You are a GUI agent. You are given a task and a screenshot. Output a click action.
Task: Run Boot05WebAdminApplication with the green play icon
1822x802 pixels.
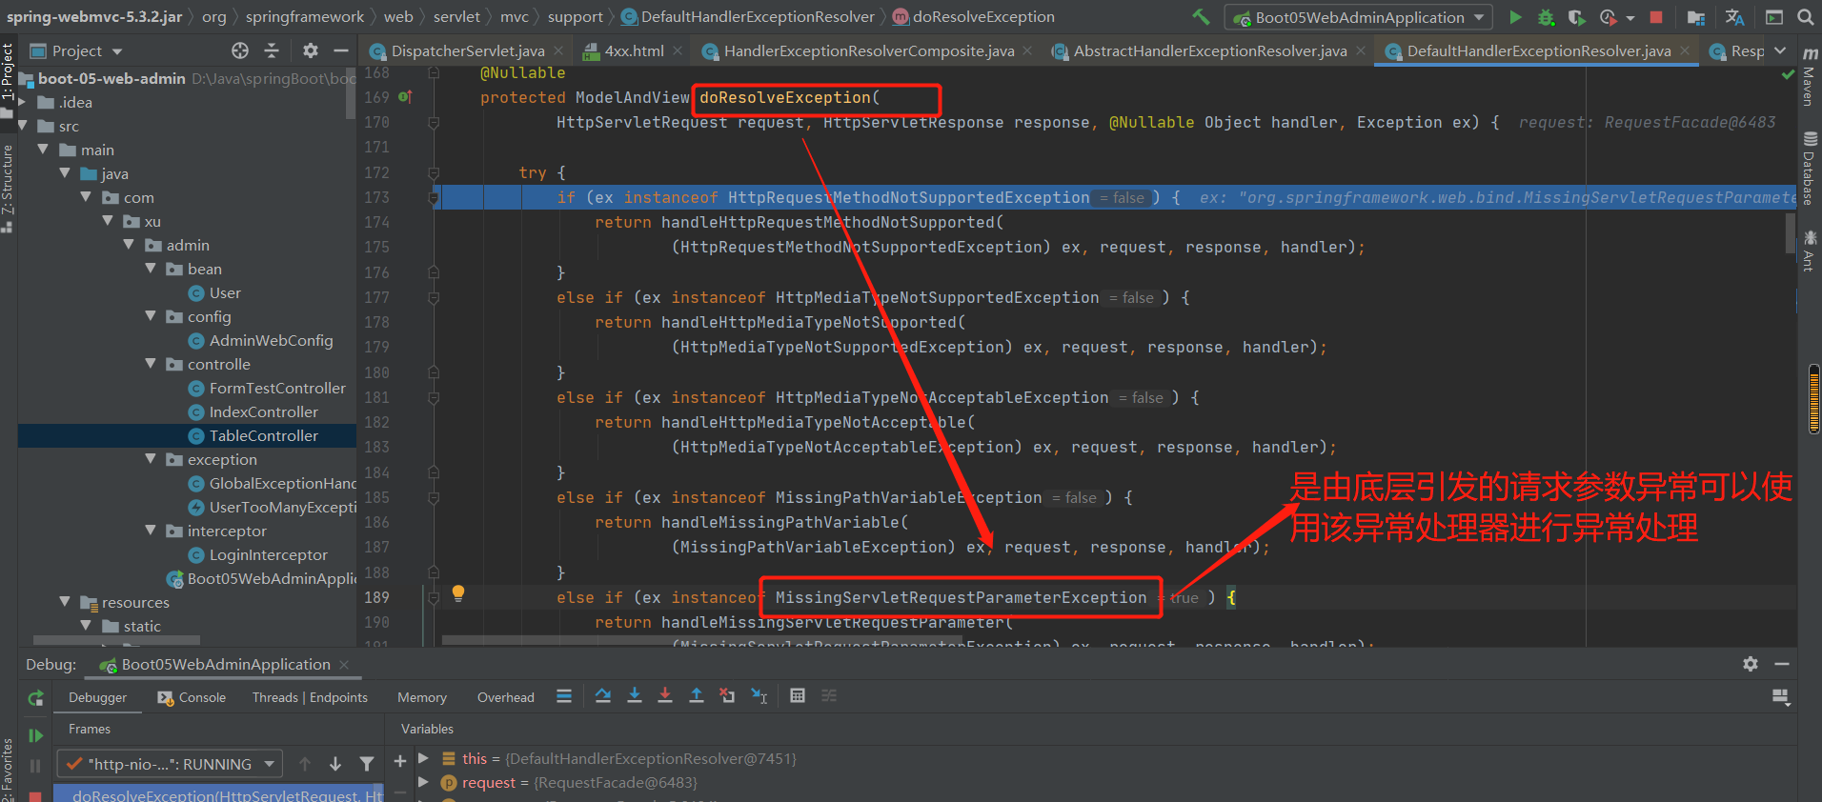click(1515, 17)
